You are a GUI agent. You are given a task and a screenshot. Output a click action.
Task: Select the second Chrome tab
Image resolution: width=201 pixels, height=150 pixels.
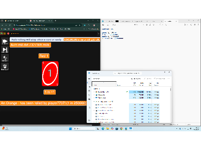coord(41,21)
